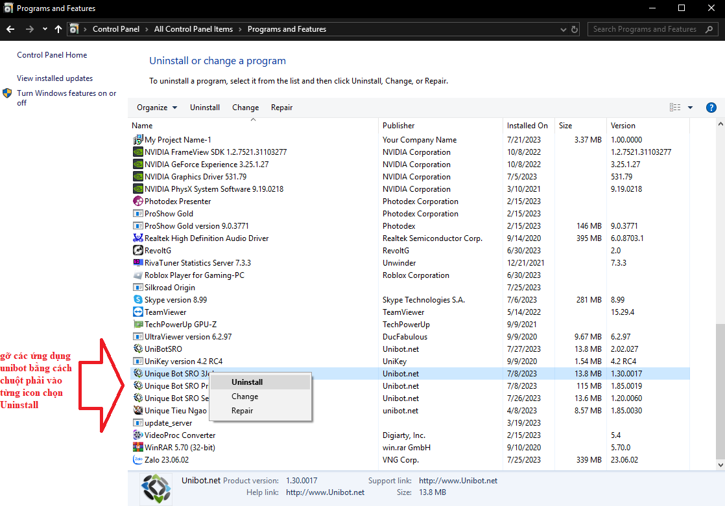Click version 1.85.0030 cell
This screenshot has width=725, height=506.
point(626,410)
